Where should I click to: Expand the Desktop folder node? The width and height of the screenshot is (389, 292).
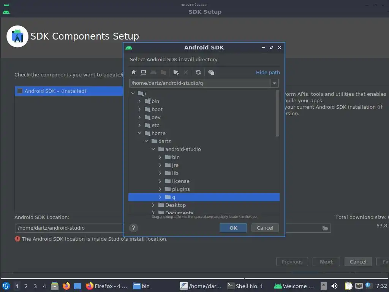click(x=153, y=205)
